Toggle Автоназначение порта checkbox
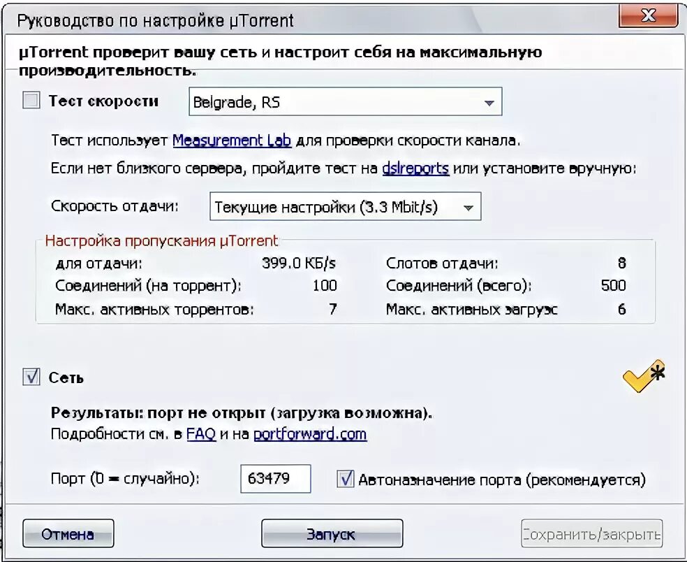This screenshot has height=562, width=687. coord(346,479)
